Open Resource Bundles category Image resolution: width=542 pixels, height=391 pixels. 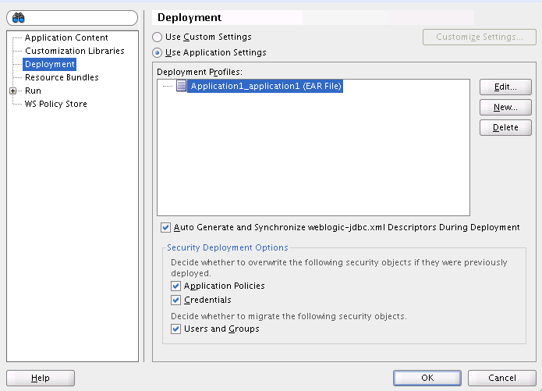pyautogui.click(x=62, y=77)
